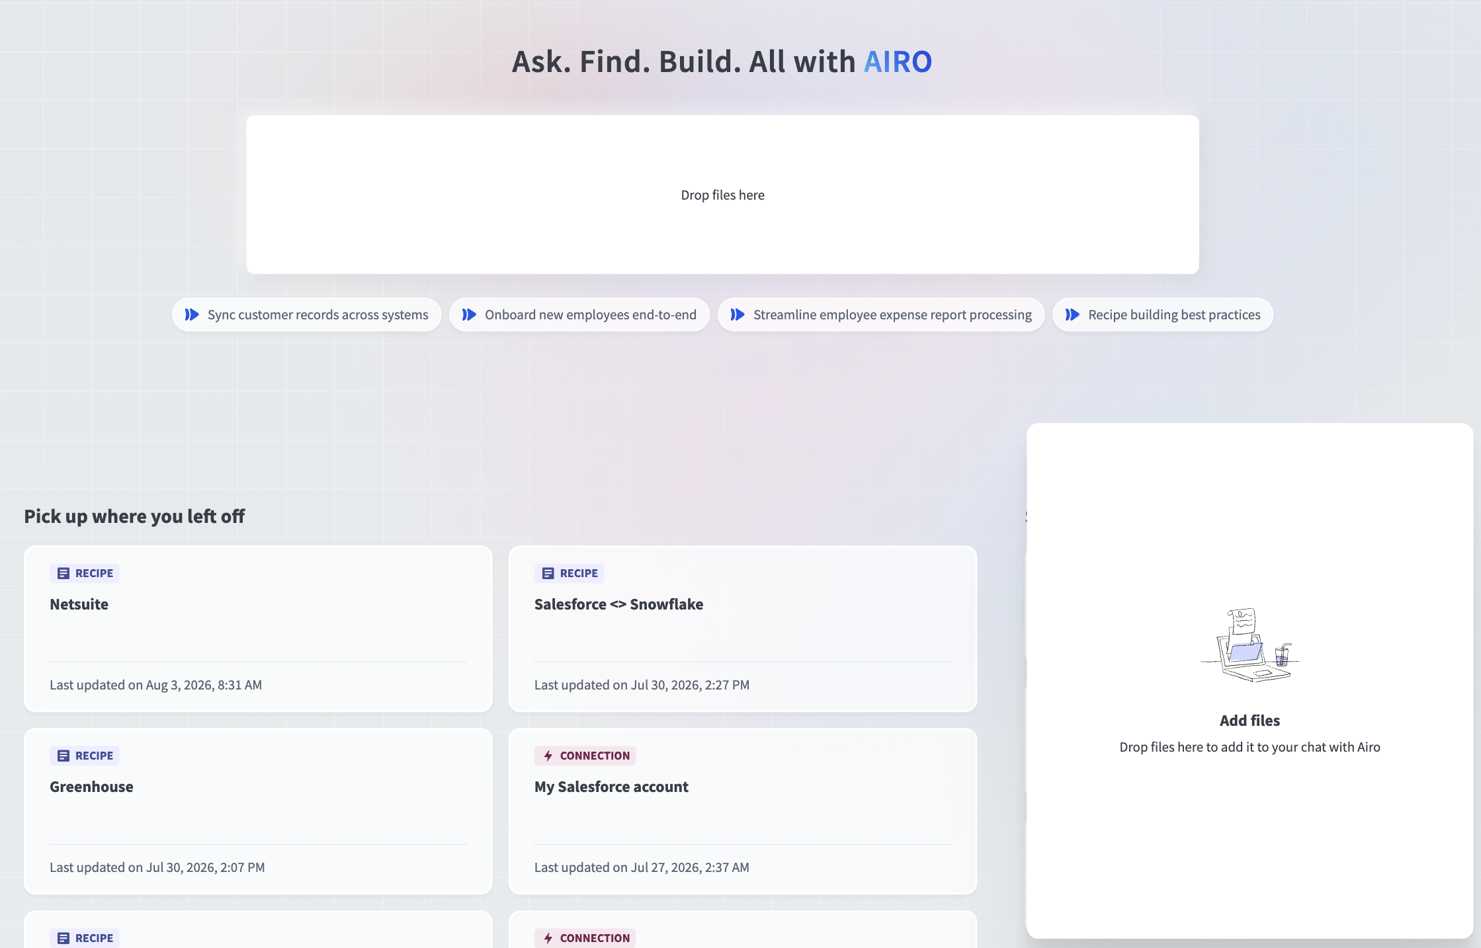
Task: Click the laptop illustration in Add files panel
Action: coord(1250,645)
